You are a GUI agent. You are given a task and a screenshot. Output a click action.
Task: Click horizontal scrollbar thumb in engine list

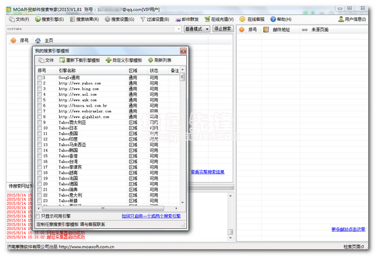click(103, 209)
